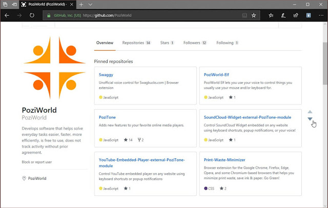Expand the tab previews chevron
The width and height of the screenshot is (328, 208).
click(x=90, y=5)
